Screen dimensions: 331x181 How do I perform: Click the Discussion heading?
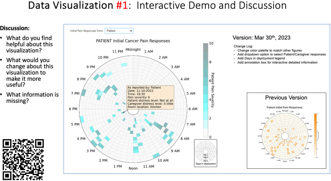(x=15, y=28)
